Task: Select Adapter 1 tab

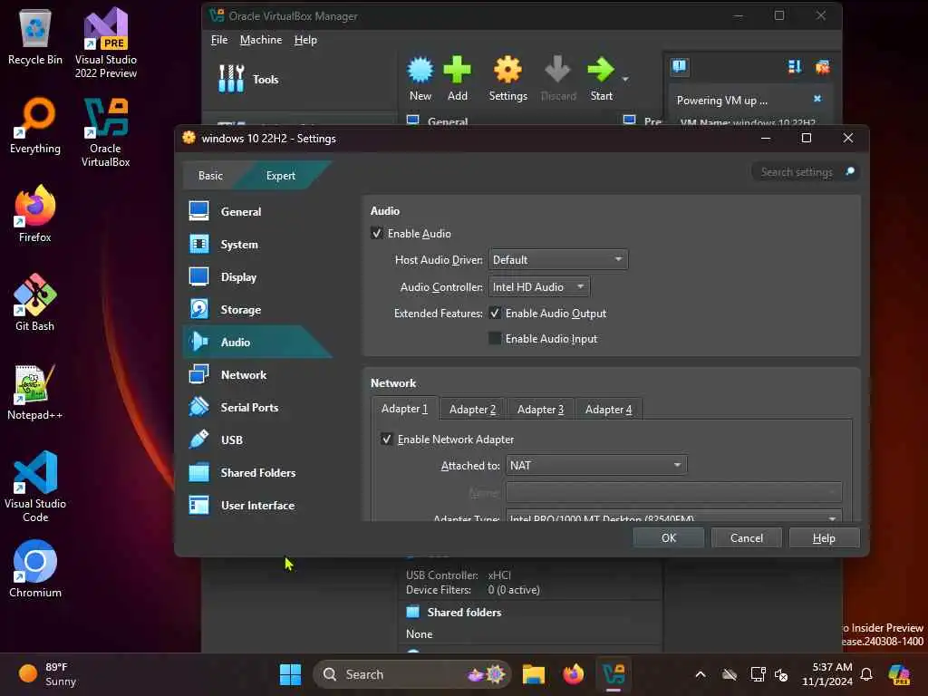Action: click(x=404, y=409)
